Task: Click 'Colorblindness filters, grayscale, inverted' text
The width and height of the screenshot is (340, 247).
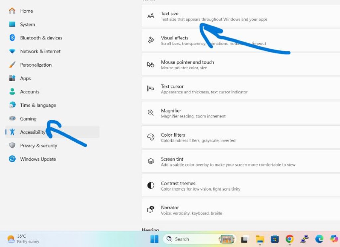Action: point(198,141)
